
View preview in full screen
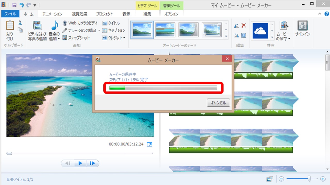tap(149, 144)
